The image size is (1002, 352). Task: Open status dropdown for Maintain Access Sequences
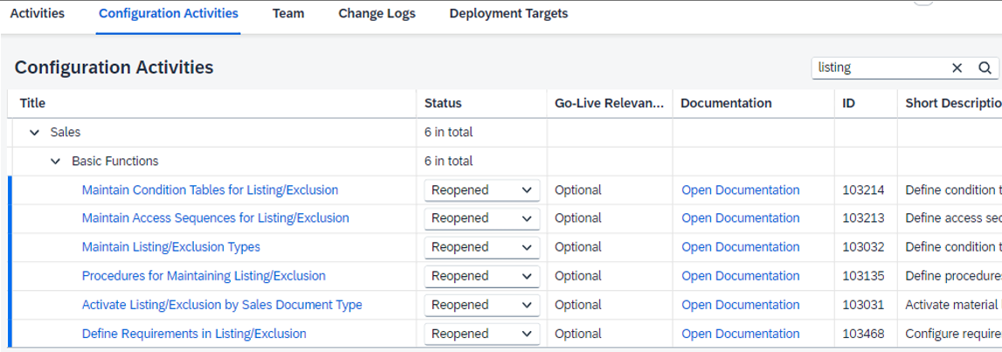click(x=482, y=218)
